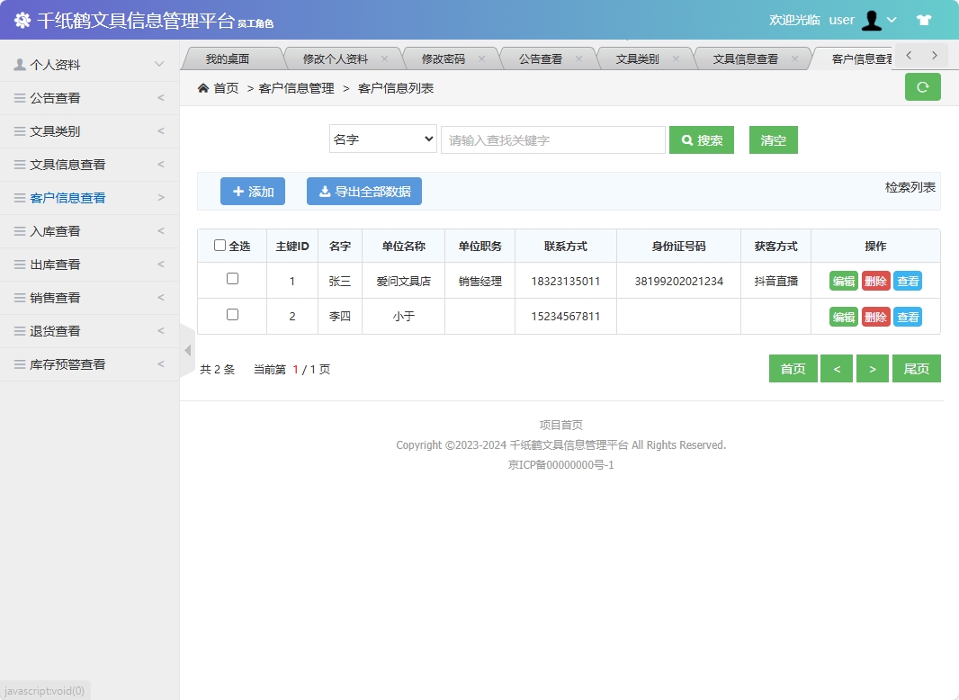Image resolution: width=959 pixels, height=700 pixels.
Task: Click the 搜索 search button
Action: 702,139
